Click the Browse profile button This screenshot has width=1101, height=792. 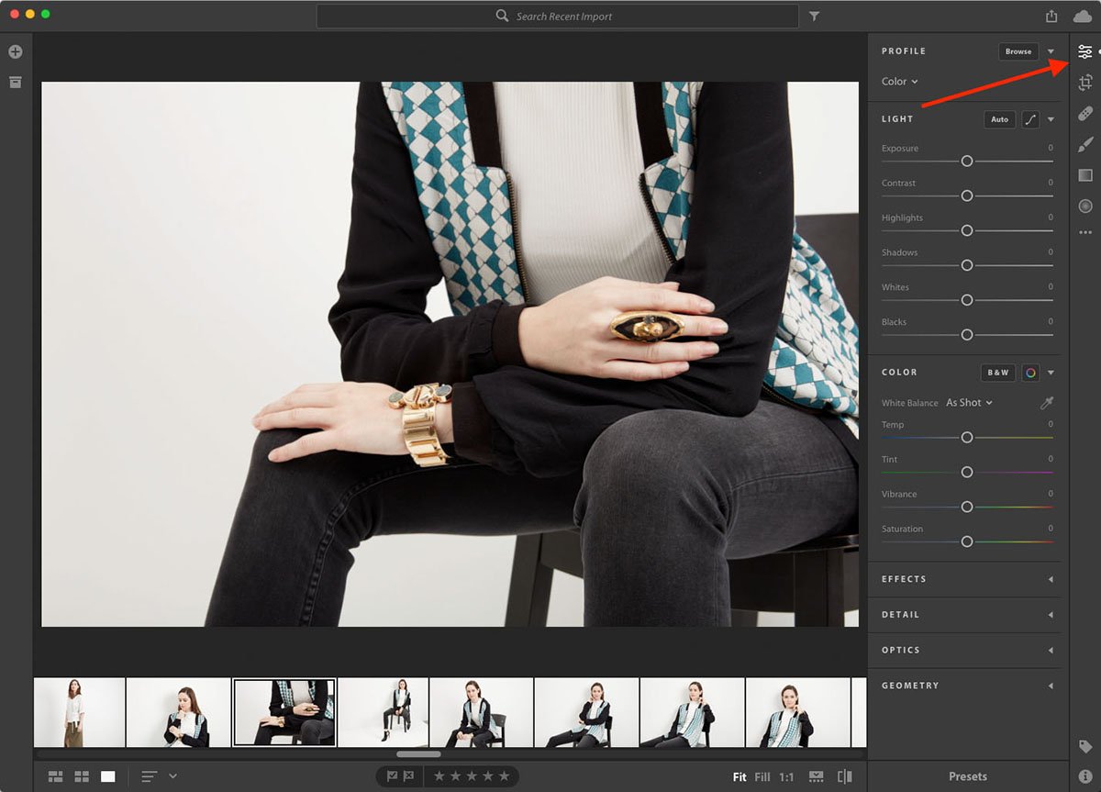pyautogui.click(x=1018, y=51)
